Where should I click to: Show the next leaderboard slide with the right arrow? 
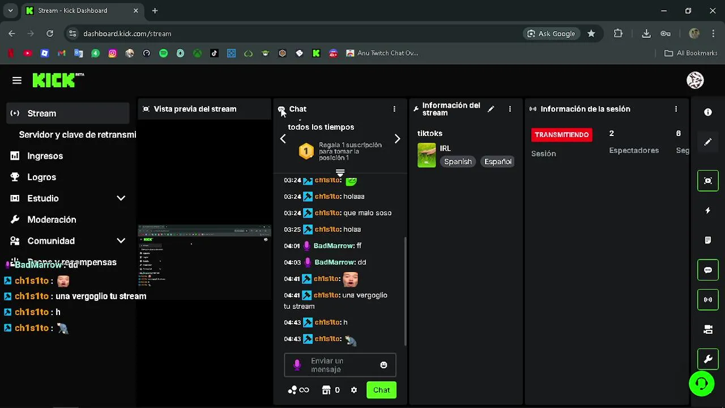(x=397, y=139)
